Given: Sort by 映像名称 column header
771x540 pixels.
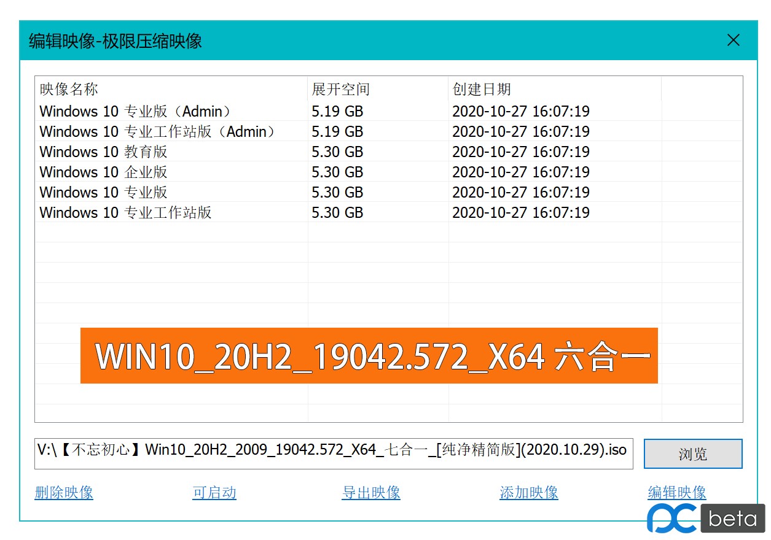Looking at the screenshot, I should click(171, 89).
